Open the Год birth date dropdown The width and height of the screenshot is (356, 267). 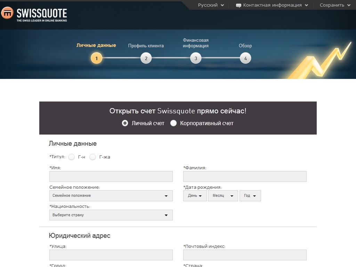250,196
